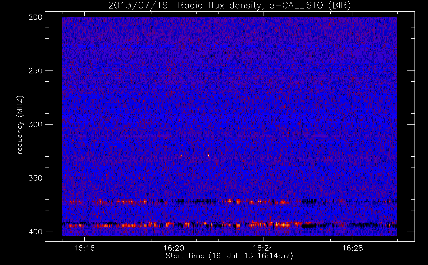The height and width of the screenshot is (265, 428).
Task: Click the 'Start Time (19-Jul-13 16:14:37)' label
Action: [x=230, y=256]
